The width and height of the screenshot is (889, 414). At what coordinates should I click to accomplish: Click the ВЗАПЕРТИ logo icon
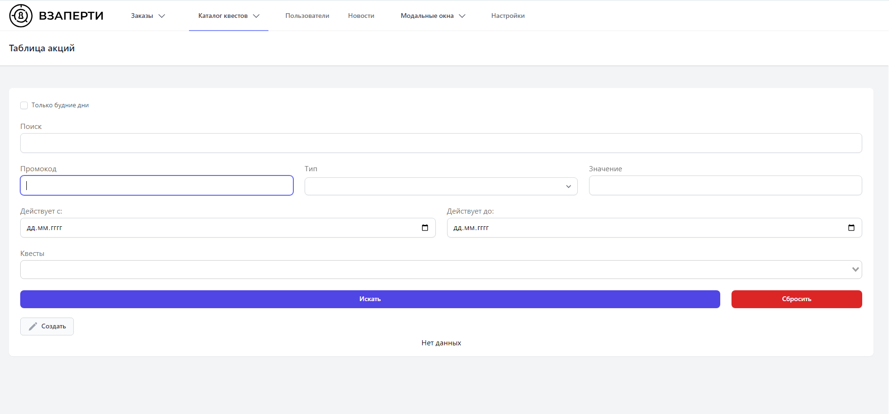[21, 16]
